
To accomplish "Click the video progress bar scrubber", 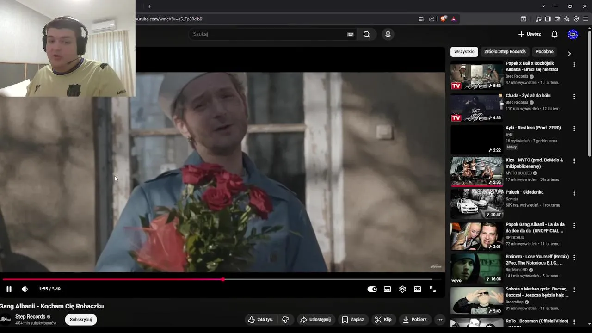I will 223,279.
